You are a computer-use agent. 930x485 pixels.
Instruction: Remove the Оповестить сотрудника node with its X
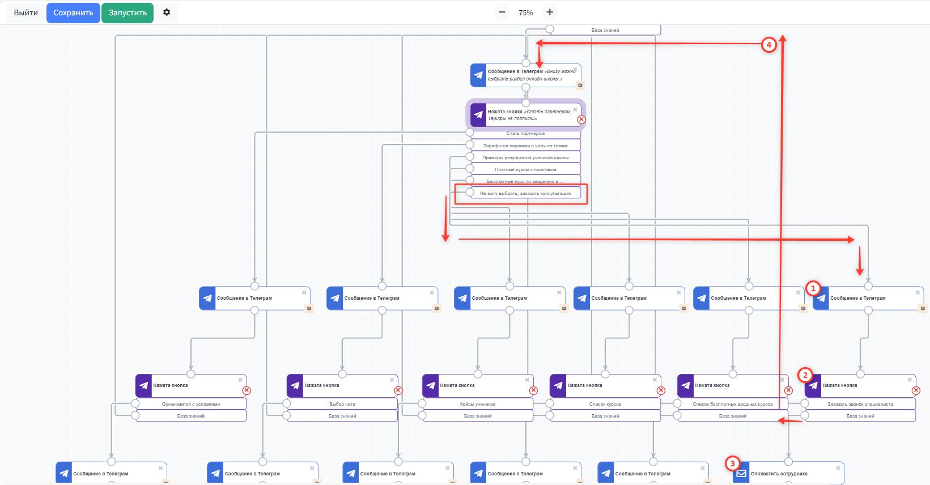tap(838, 468)
